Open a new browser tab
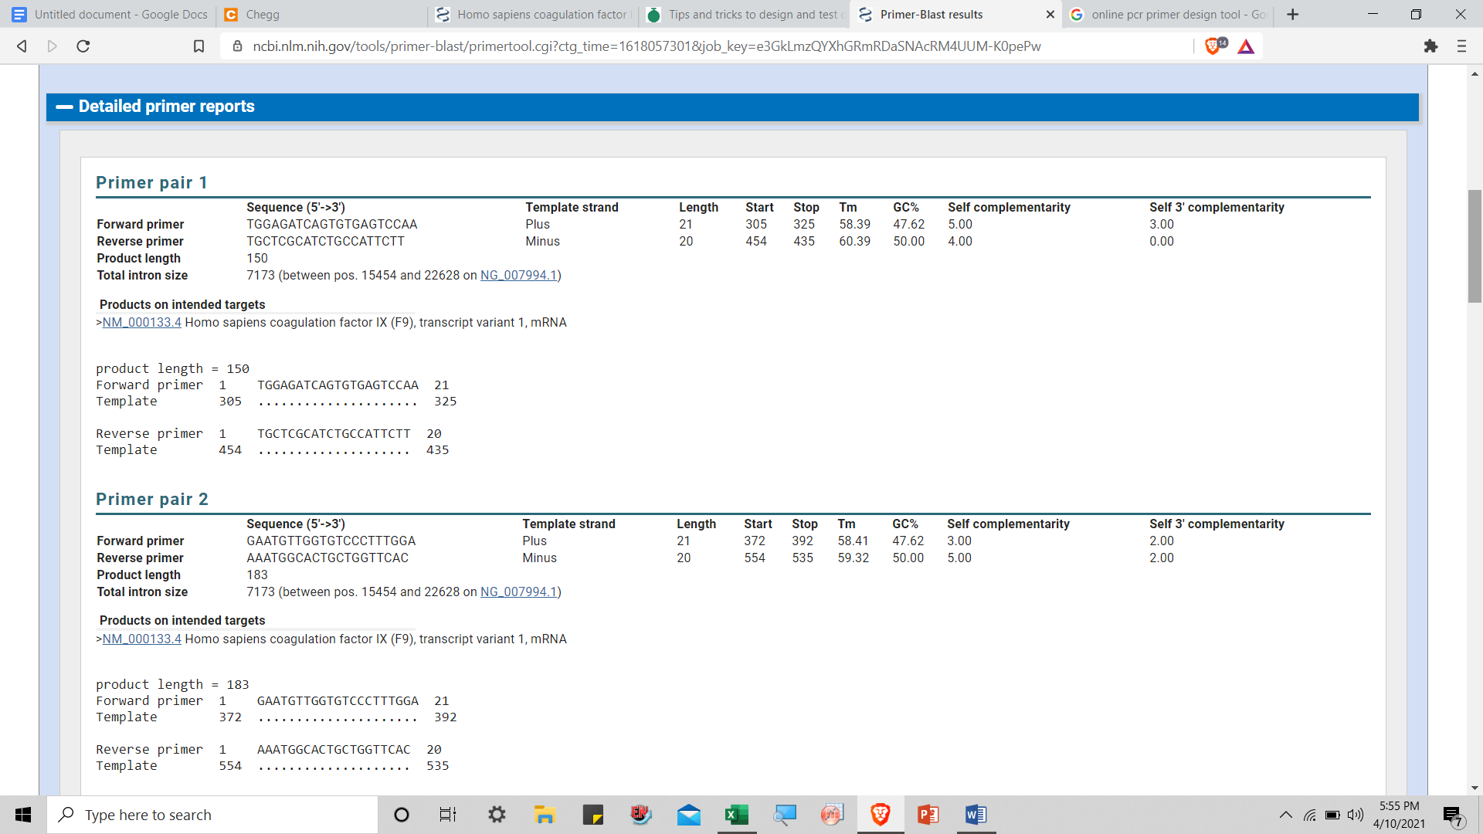This screenshot has width=1483, height=834. (x=1293, y=15)
